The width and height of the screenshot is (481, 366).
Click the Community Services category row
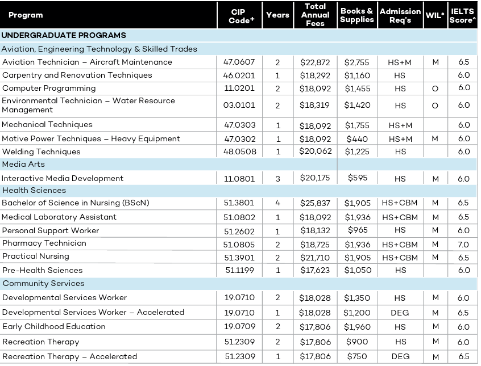click(x=43, y=283)
